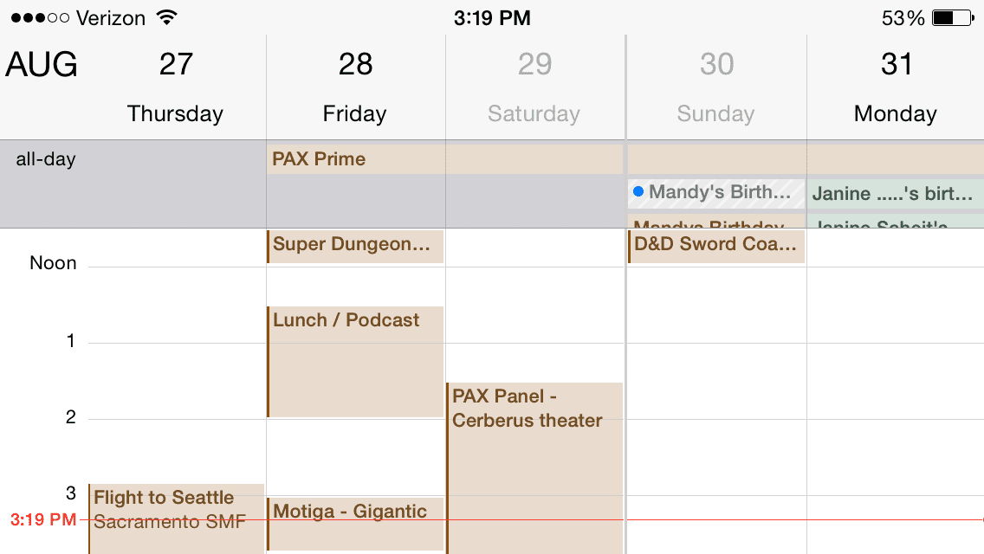Tap the cellular signal strength dots
The height and width of the screenshot is (554, 984).
click(40, 17)
